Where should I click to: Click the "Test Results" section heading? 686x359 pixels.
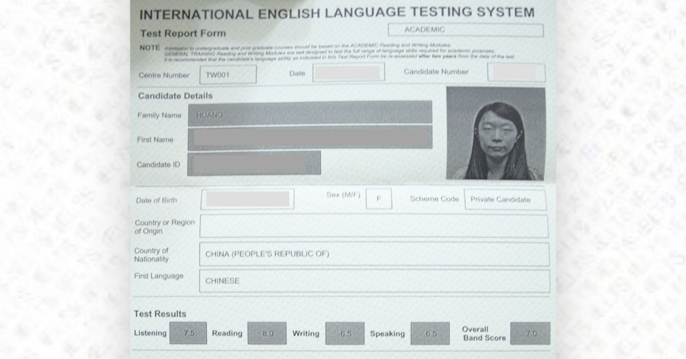coord(160,314)
